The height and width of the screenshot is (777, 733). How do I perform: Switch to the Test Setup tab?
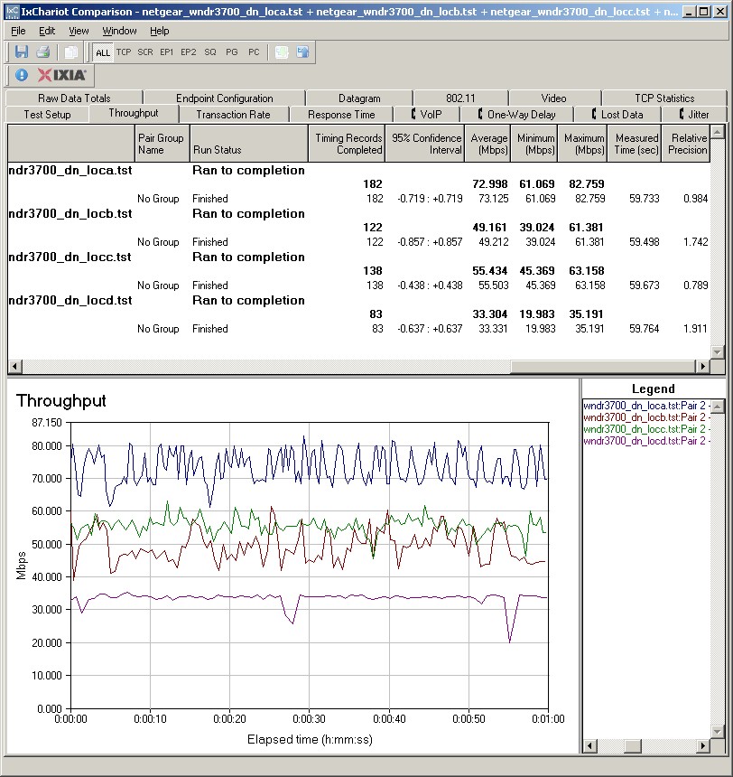(47, 115)
